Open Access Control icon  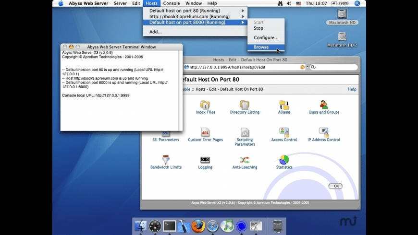pyautogui.click(x=284, y=132)
